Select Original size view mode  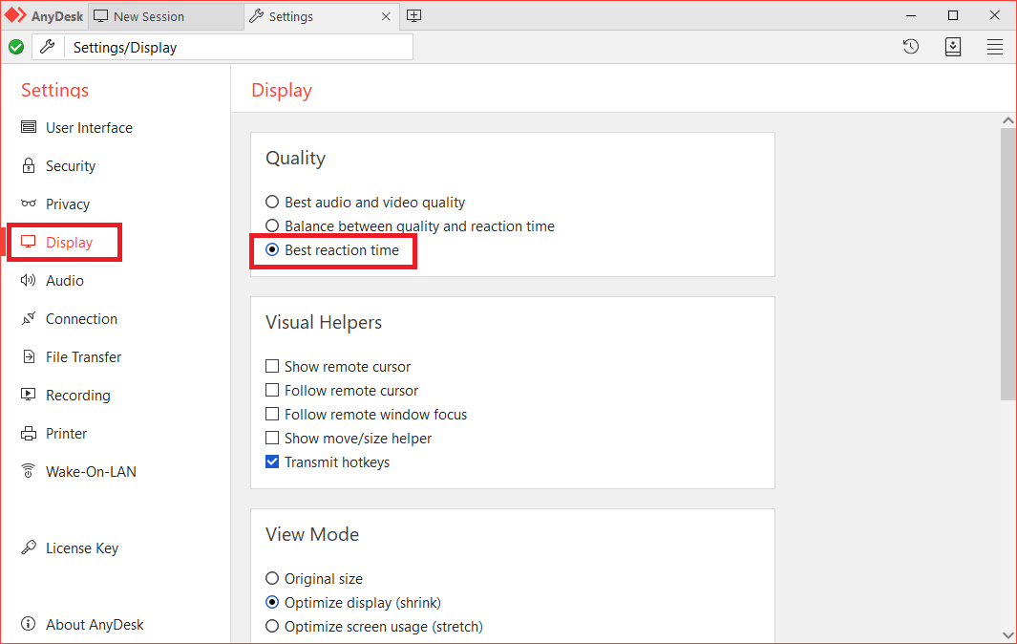click(273, 579)
